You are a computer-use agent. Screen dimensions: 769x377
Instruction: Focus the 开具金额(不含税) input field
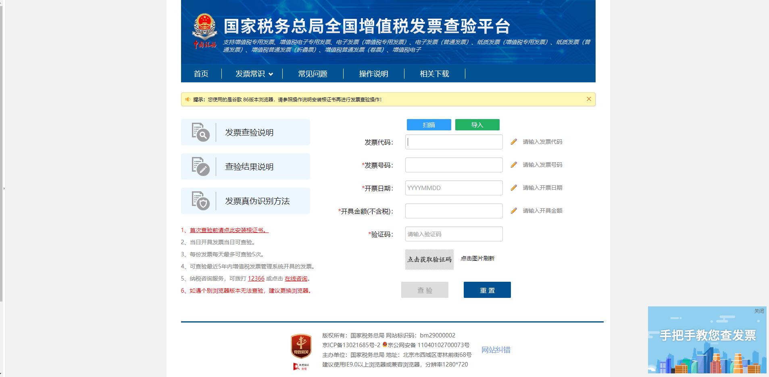tap(454, 211)
